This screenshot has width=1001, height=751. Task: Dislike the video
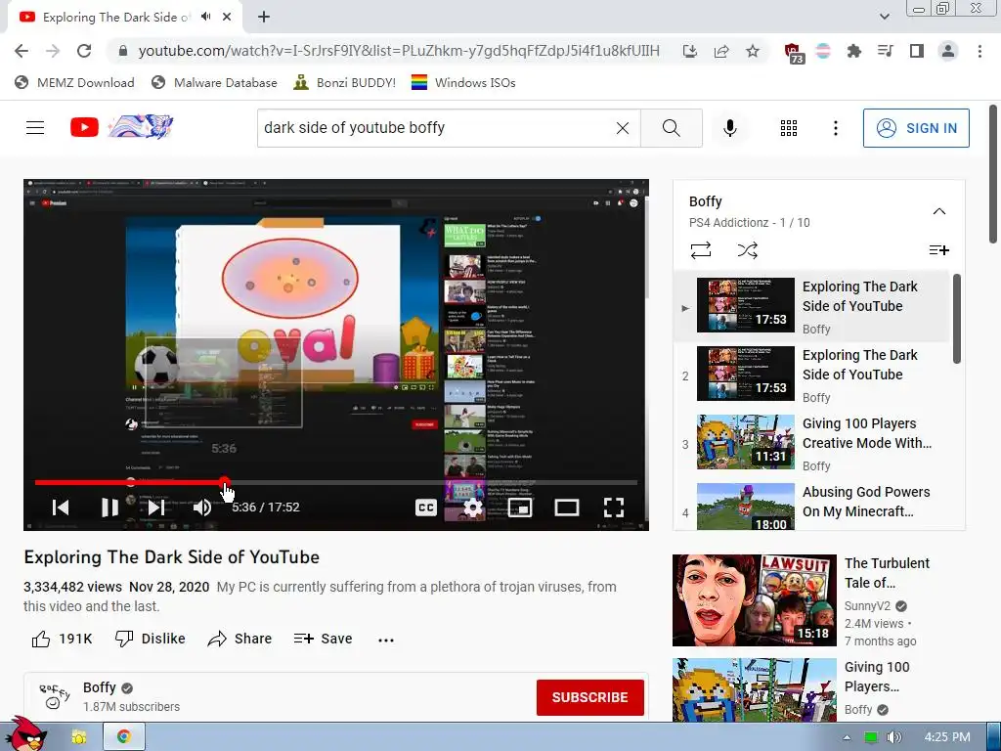(x=150, y=639)
